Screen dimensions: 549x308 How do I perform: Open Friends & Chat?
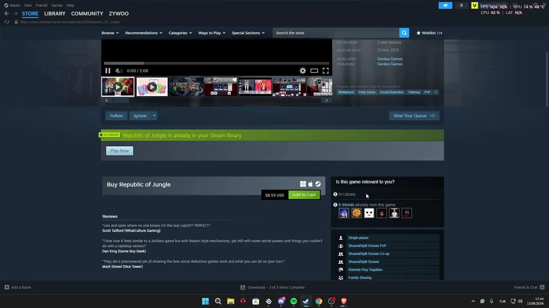click(529, 287)
